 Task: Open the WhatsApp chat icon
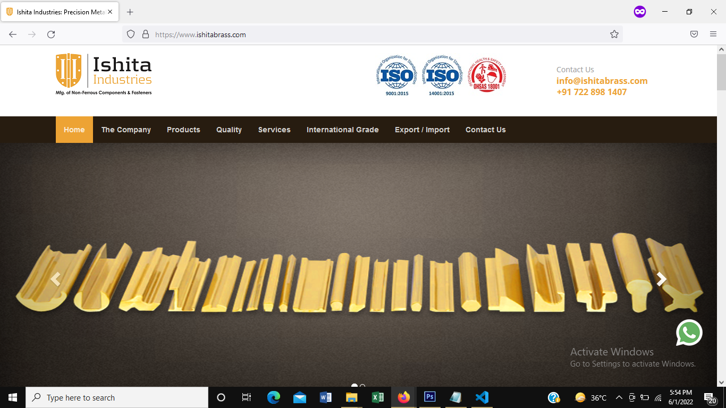tap(689, 333)
